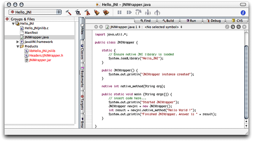
Task: Click the libHello_JNI.jnilib library icon
Action: point(27,51)
